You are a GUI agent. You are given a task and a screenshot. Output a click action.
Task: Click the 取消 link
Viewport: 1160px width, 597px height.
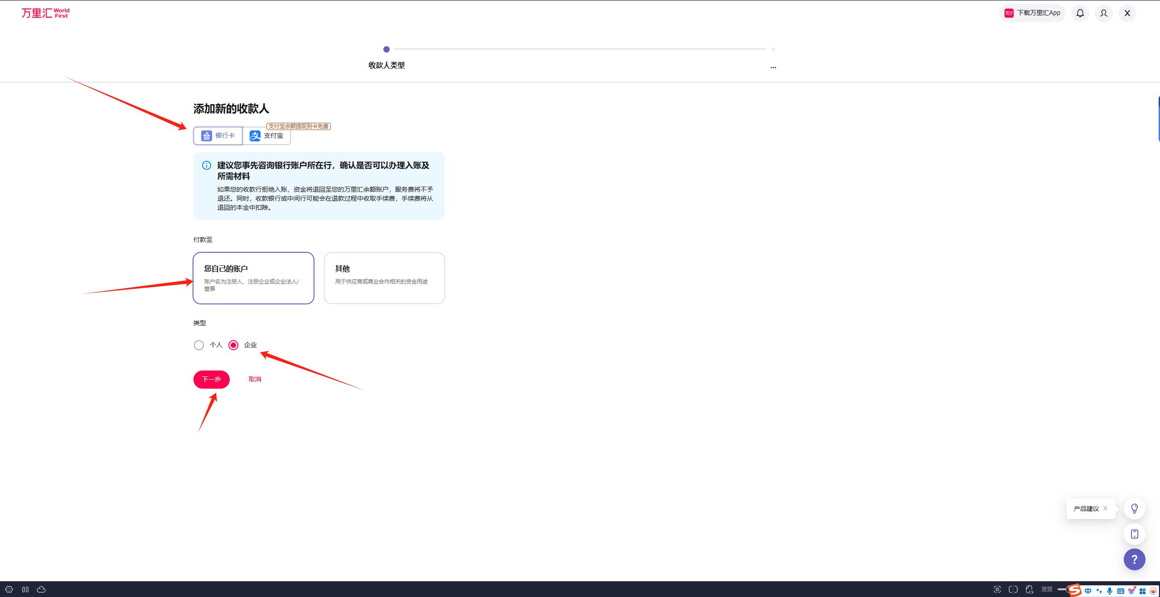(x=255, y=379)
